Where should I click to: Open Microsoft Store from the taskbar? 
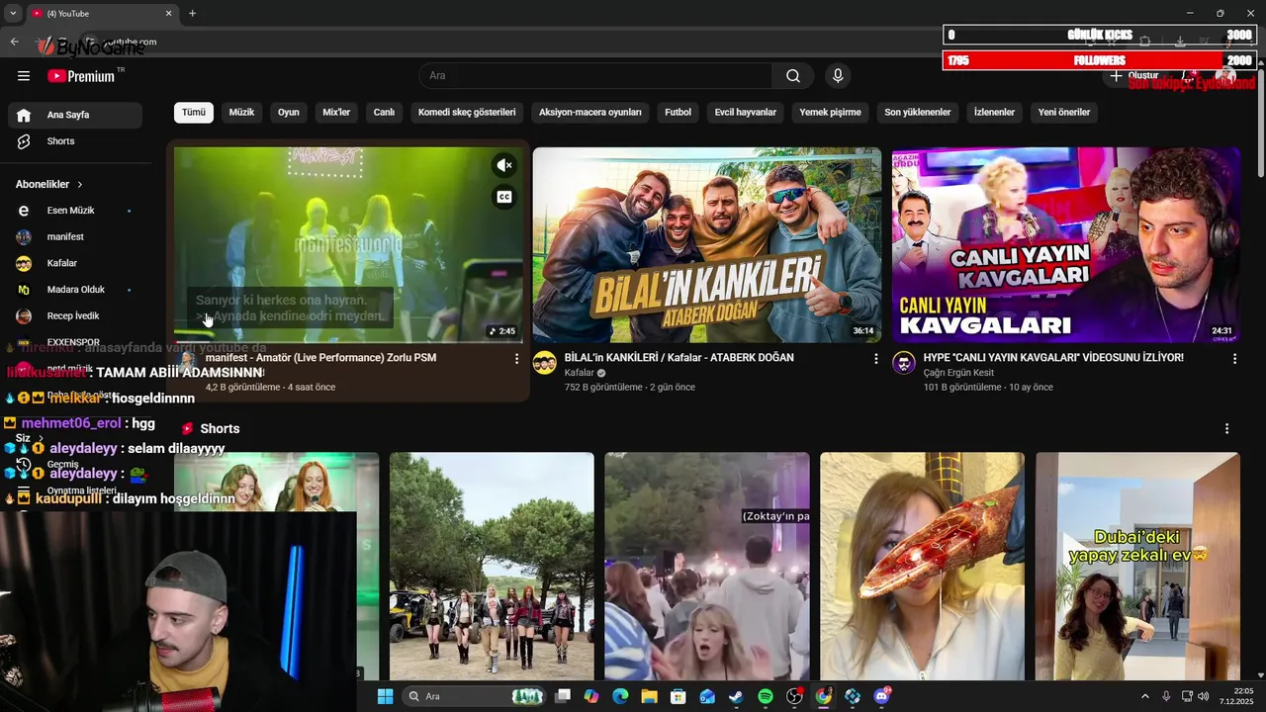click(x=678, y=696)
